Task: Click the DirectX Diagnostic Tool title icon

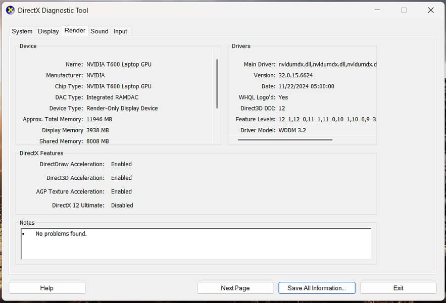Action: [10, 10]
